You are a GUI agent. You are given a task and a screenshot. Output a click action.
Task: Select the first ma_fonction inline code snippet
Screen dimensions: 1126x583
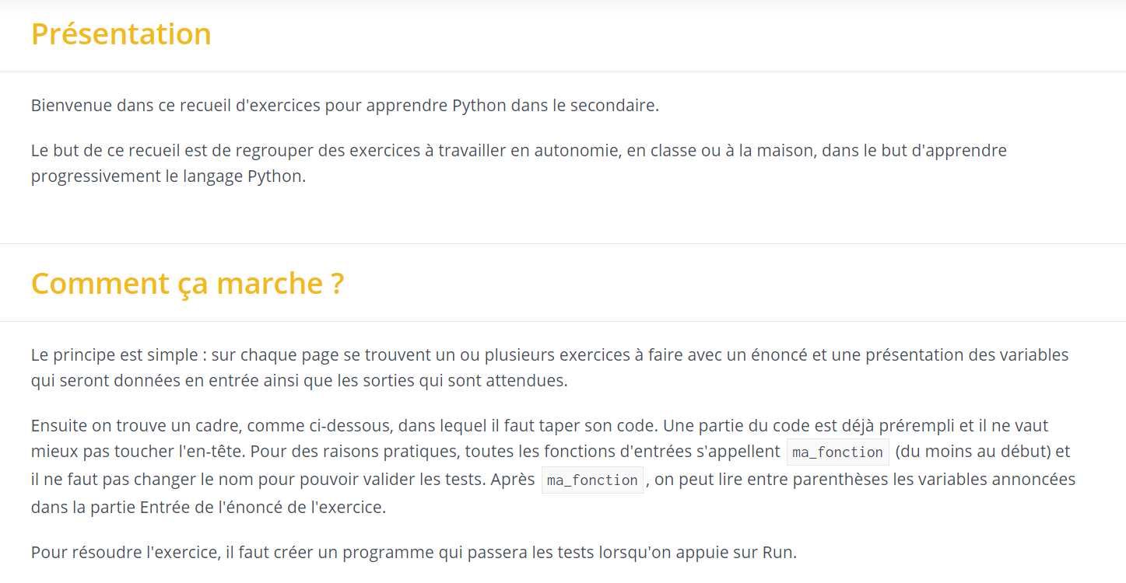tap(837, 452)
